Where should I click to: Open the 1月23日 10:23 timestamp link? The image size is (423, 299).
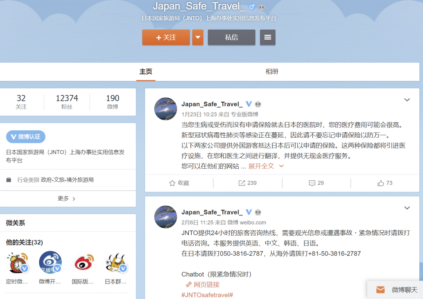tap(199, 115)
